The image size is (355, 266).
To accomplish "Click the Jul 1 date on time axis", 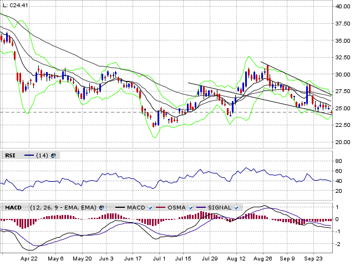I will coord(159,258).
